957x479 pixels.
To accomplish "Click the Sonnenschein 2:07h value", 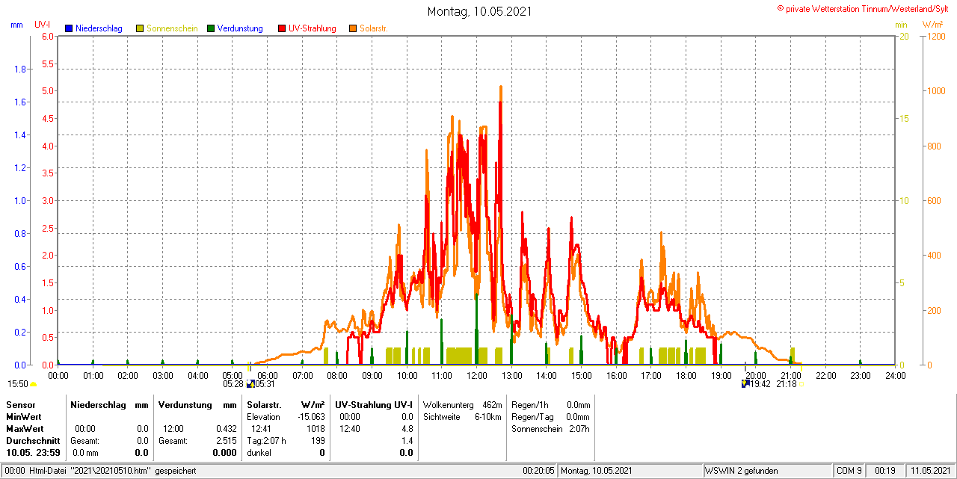I will (579, 428).
